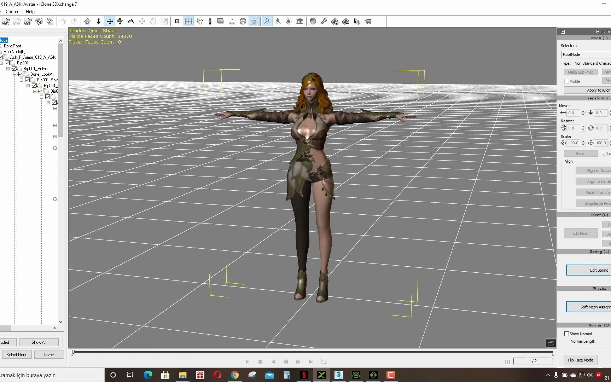
Task: Toggle the grid display icon
Action: (188, 22)
